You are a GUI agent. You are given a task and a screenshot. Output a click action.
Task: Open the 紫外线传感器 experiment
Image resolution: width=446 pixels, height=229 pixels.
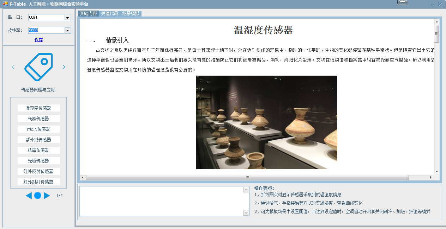(38, 140)
